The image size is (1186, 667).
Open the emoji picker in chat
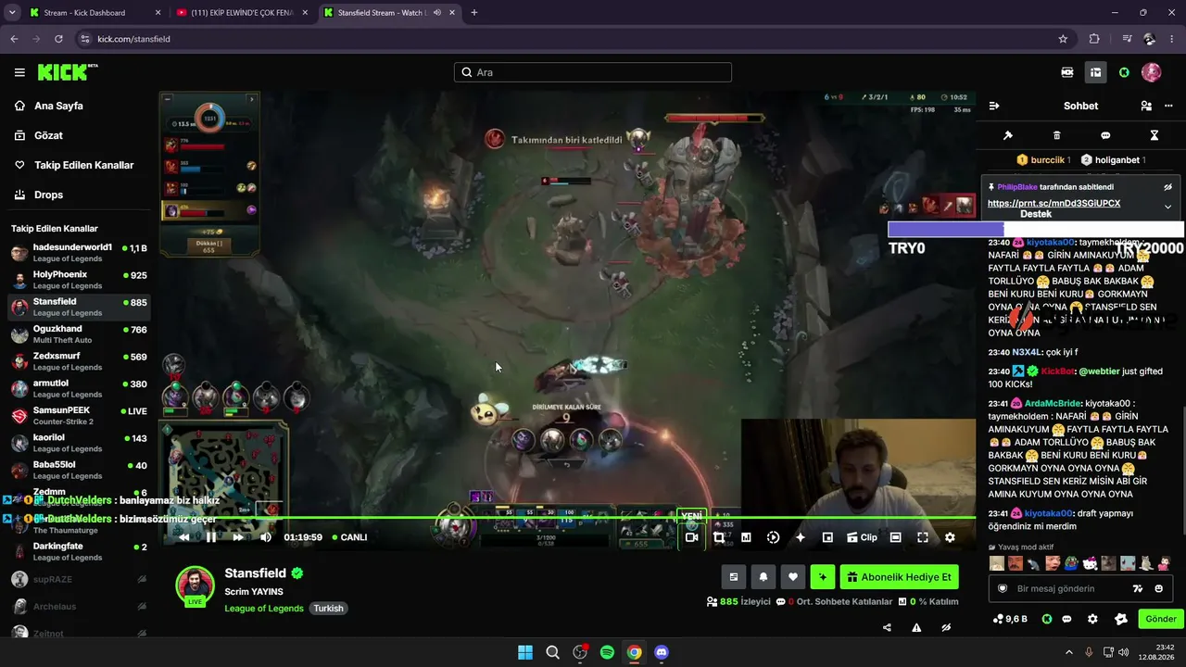[x=1159, y=588]
